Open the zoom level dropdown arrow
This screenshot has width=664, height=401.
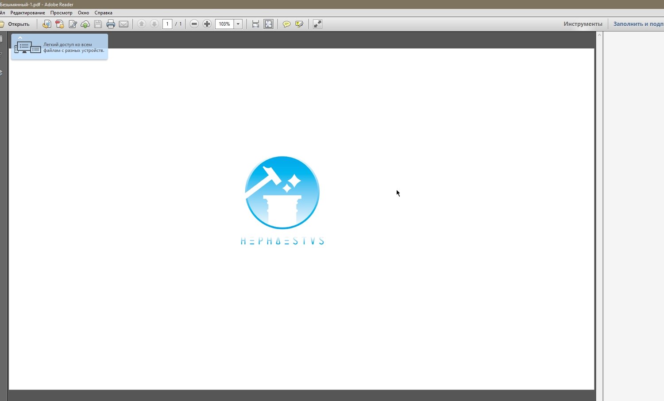coord(238,24)
